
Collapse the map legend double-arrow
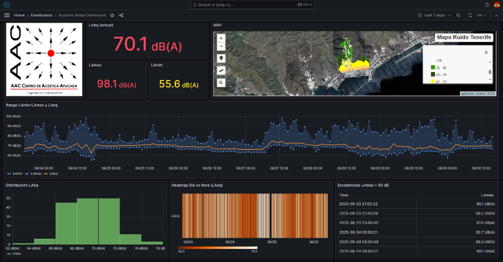click(486, 52)
